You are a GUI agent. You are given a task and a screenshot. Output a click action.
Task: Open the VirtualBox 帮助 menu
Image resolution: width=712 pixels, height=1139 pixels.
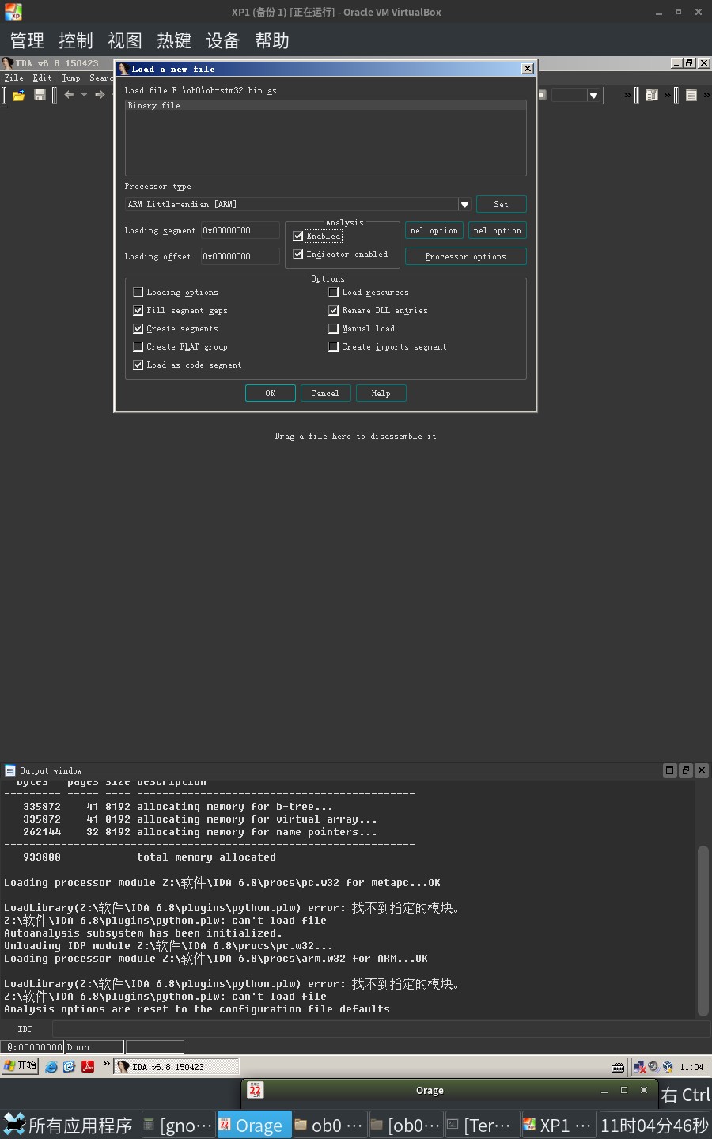pyautogui.click(x=272, y=40)
